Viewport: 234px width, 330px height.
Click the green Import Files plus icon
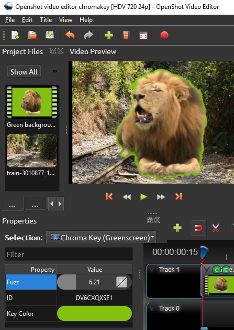coord(109,35)
